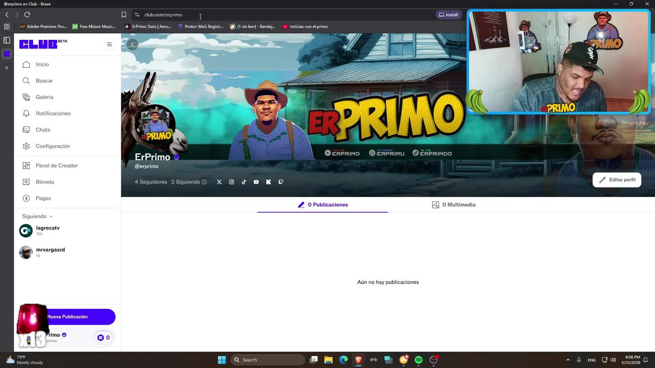Launch Microsoft Edge from taskbar
Image resolution: width=655 pixels, height=368 pixels.
(343, 360)
